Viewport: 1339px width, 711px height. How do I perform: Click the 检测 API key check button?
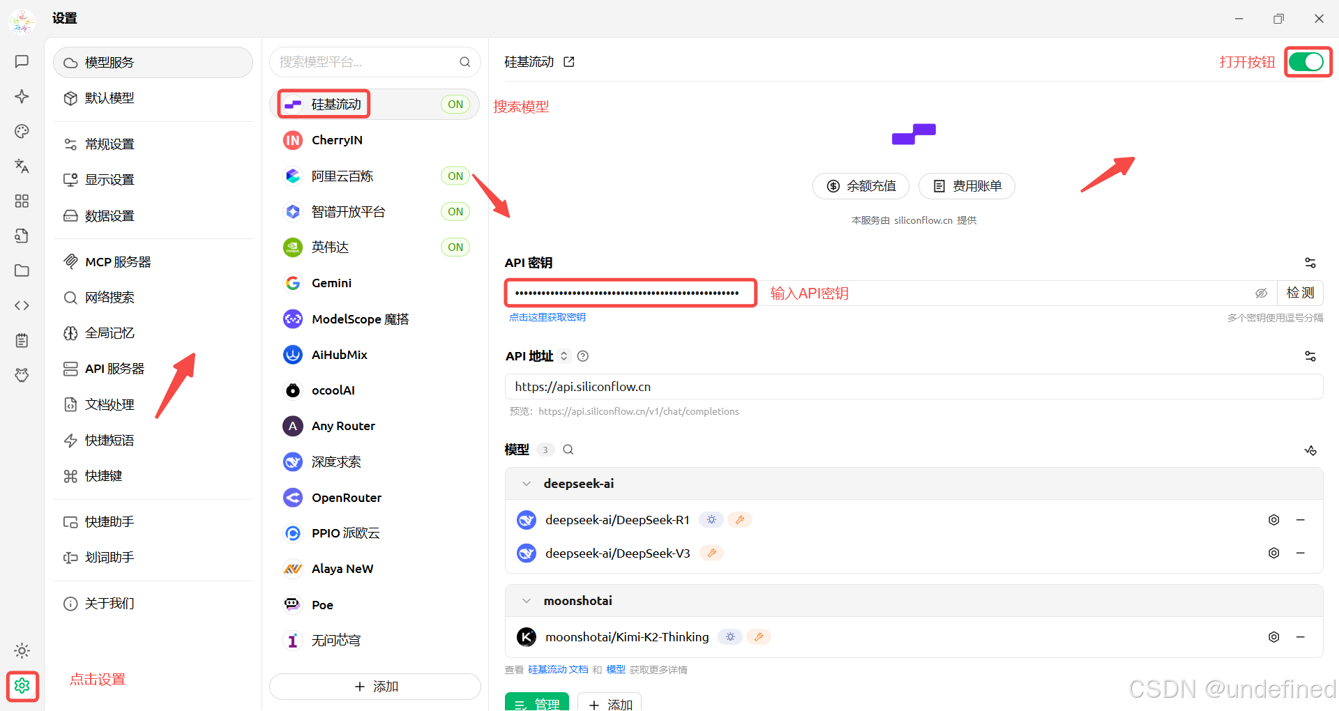1300,293
